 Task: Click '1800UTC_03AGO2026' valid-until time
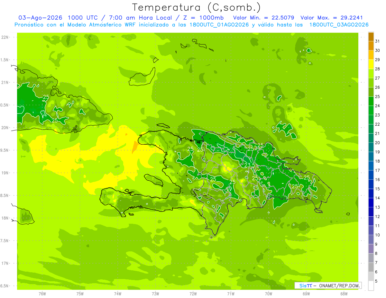click(x=338, y=25)
